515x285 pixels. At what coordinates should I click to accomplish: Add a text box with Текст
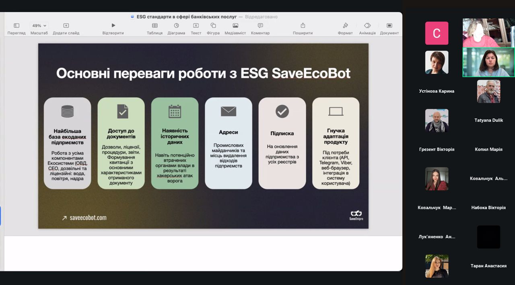[196, 26]
